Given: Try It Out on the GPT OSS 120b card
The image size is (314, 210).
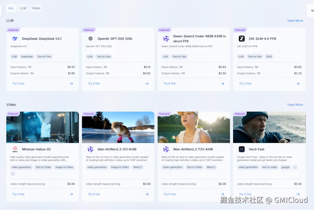Looking at the screenshot, I should (x=94, y=83).
